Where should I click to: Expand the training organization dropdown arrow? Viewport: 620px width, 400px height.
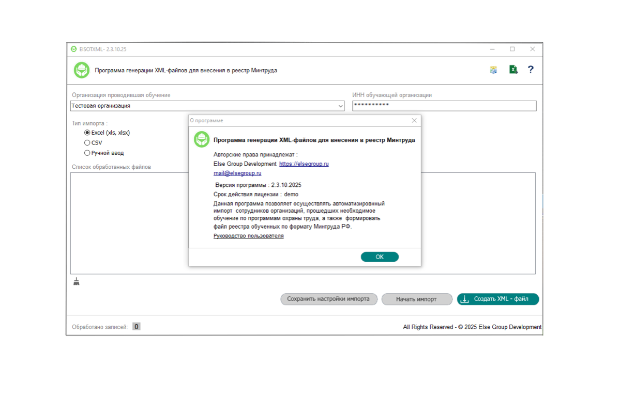(340, 106)
